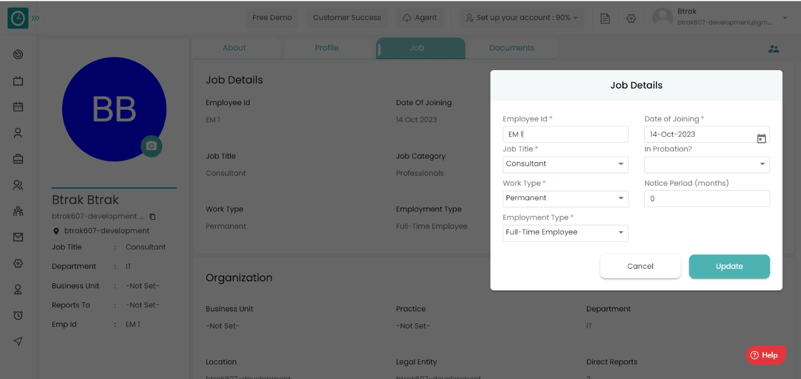Open the Employment Type dropdown
This screenshot has width=801, height=379.
point(565,233)
